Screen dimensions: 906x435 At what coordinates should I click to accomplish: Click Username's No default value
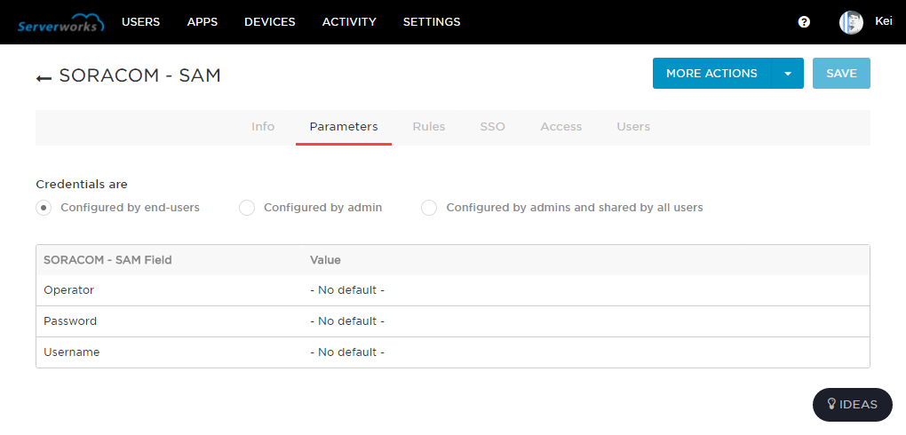pos(347,352)
